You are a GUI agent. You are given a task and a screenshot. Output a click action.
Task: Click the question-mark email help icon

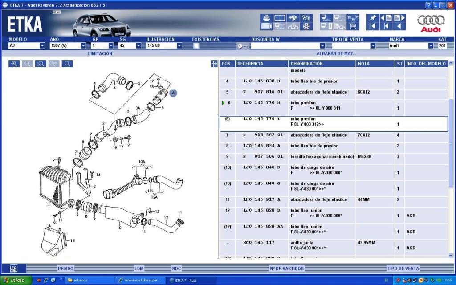(306, 18)
